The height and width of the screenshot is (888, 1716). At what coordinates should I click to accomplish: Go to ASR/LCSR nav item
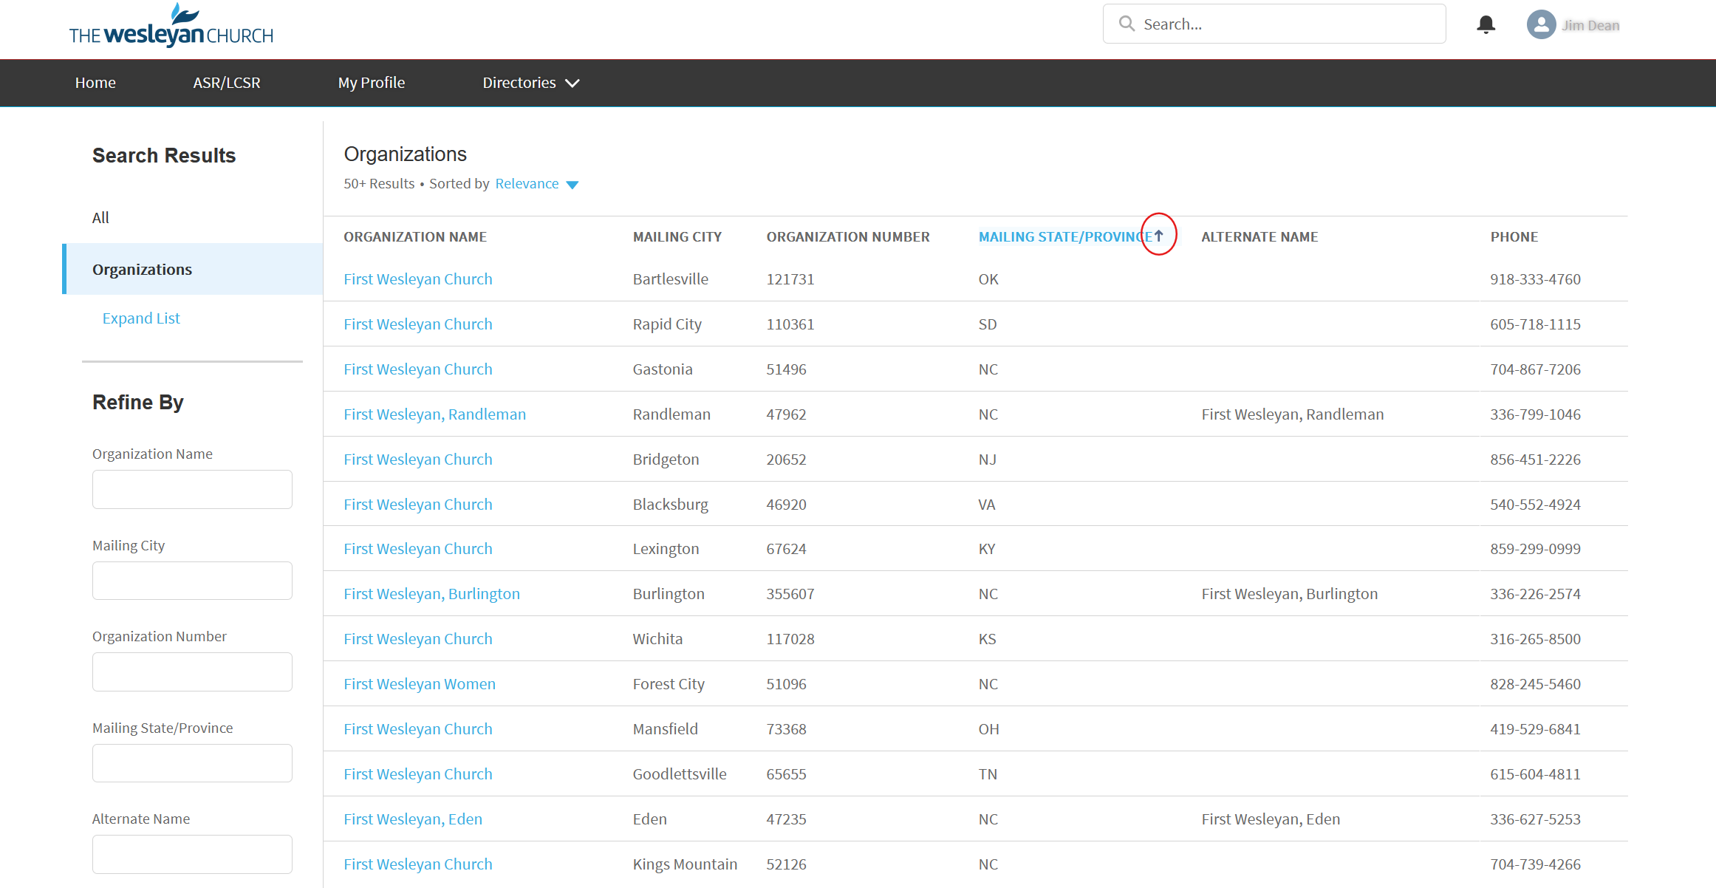[227, 83]
